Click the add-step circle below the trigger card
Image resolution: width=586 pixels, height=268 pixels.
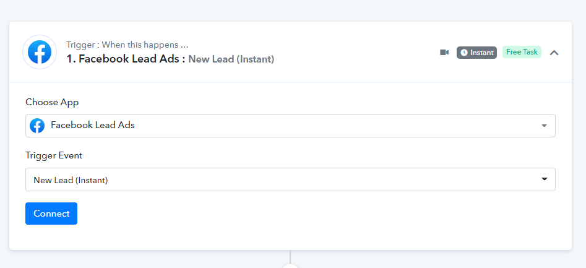pyautogui.click(x=290, y=266)
